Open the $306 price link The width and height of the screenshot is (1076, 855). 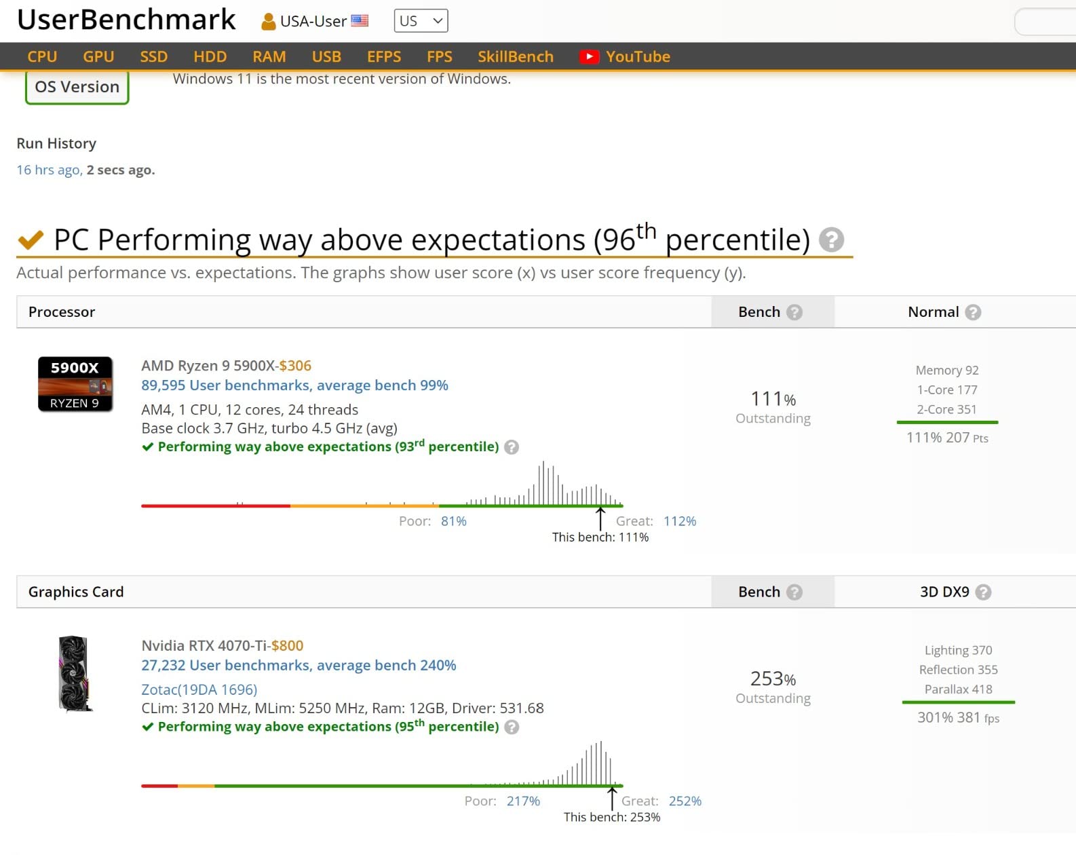click(x=295, y=366)
